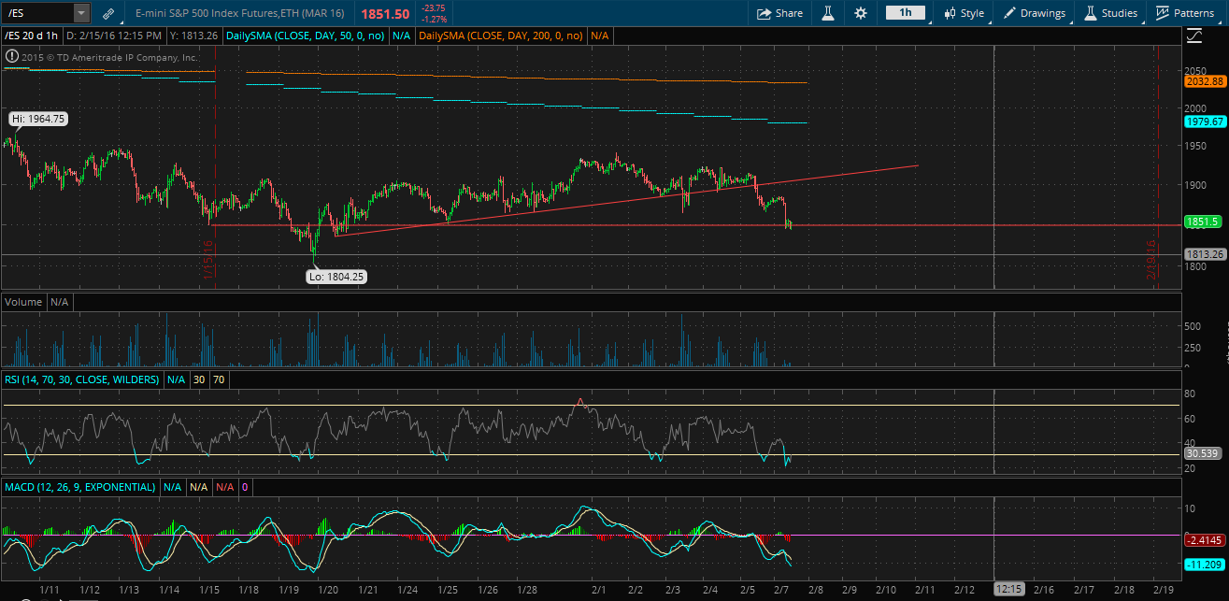The image size is (1229, 601).
Task: Click the Share button
Action: 779,13
